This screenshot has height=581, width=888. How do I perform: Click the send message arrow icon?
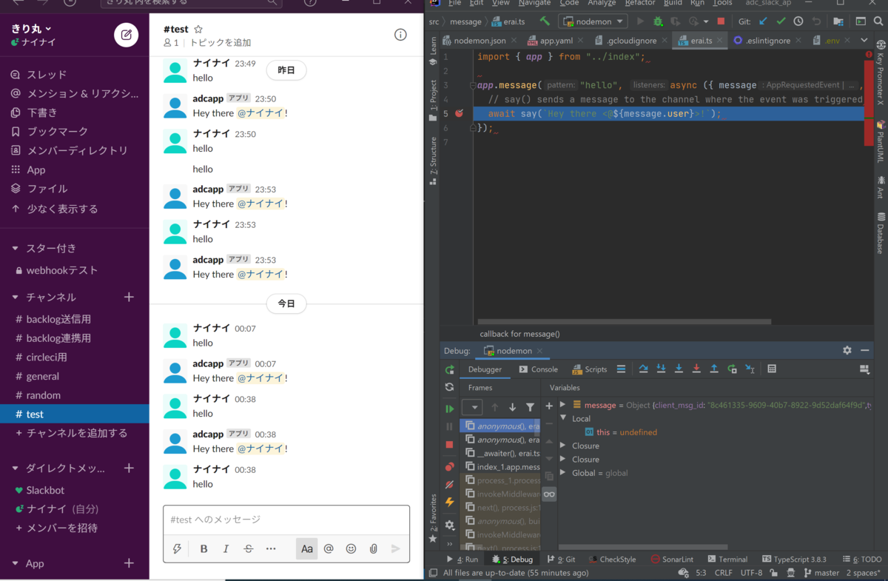[x=396, y=548]
